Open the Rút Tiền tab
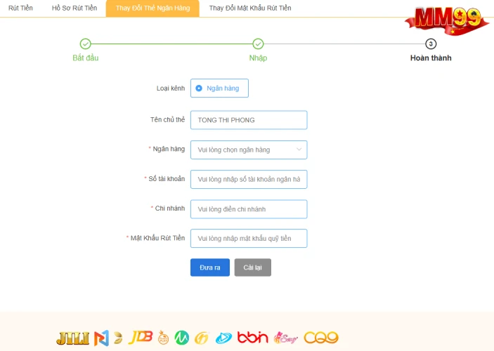Viewport: 494px width, 351px height. click(20, 8)
